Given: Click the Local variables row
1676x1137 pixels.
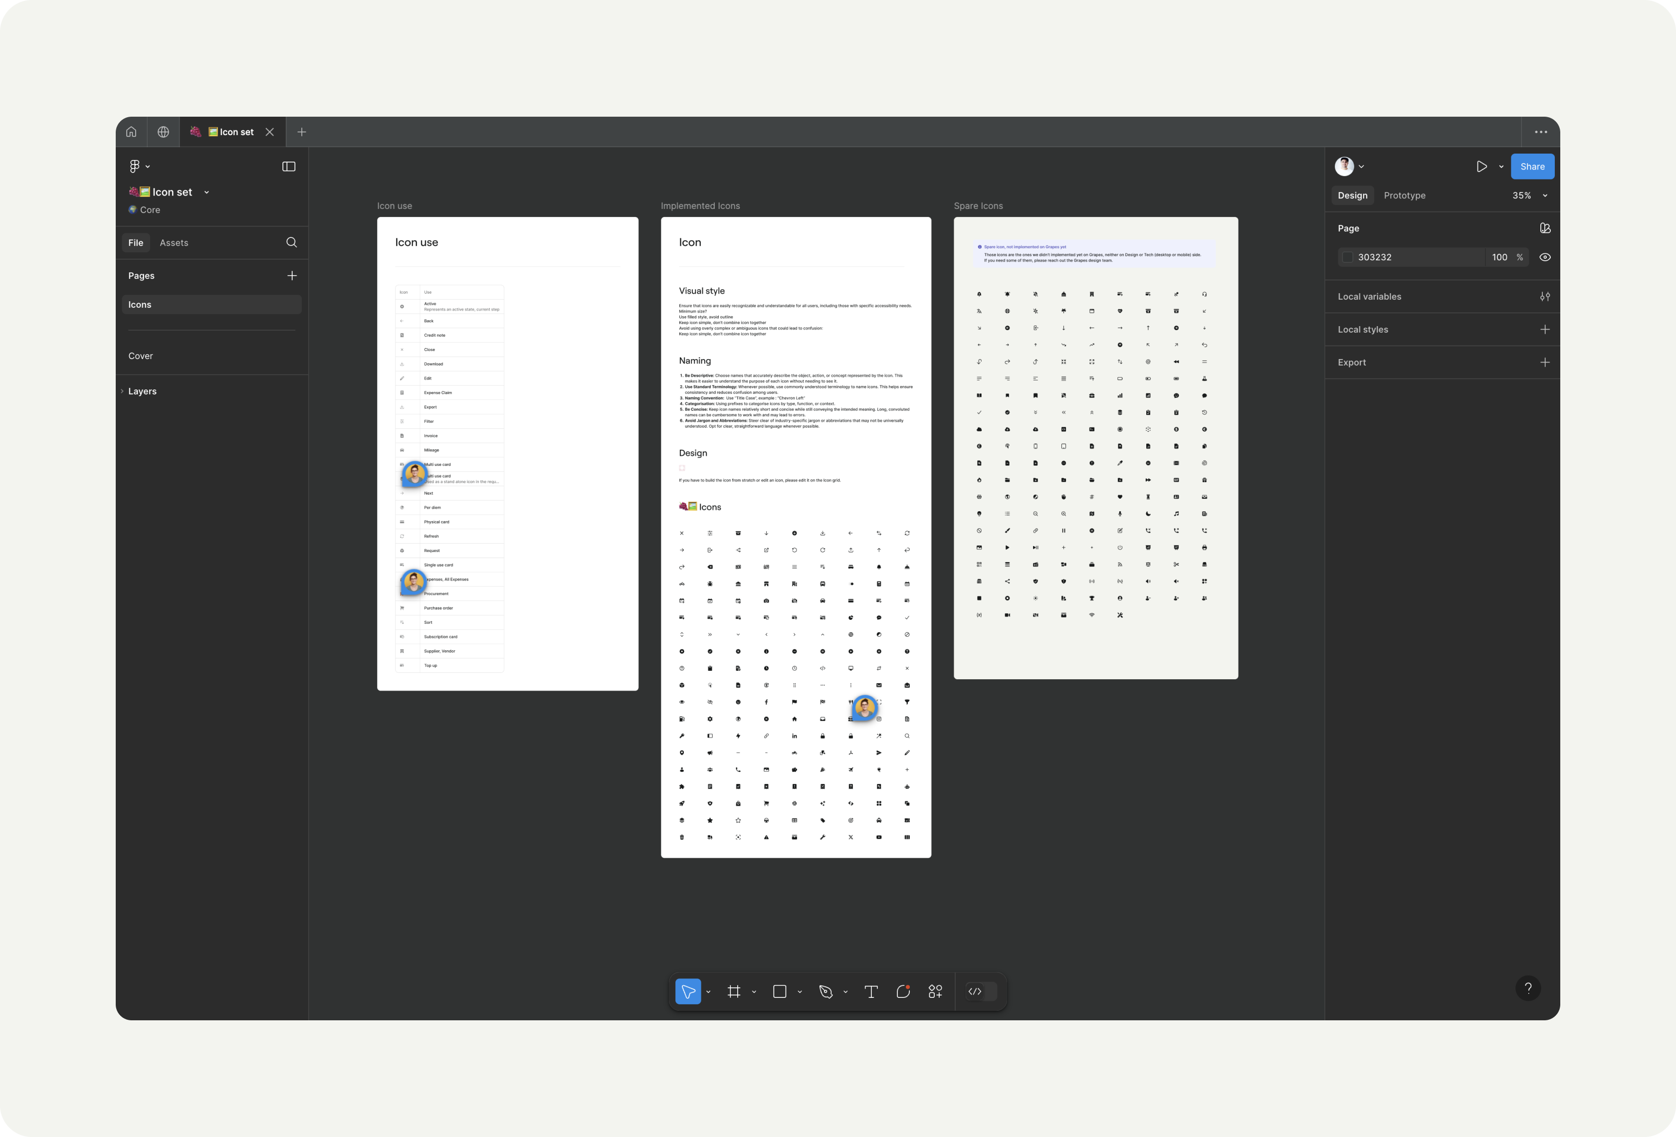Looking at the screenshot, I should click(x=1443, y=296).
